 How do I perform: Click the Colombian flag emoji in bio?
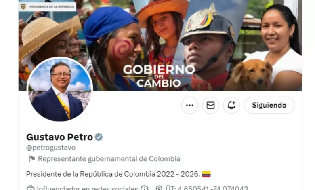[206, 174]
